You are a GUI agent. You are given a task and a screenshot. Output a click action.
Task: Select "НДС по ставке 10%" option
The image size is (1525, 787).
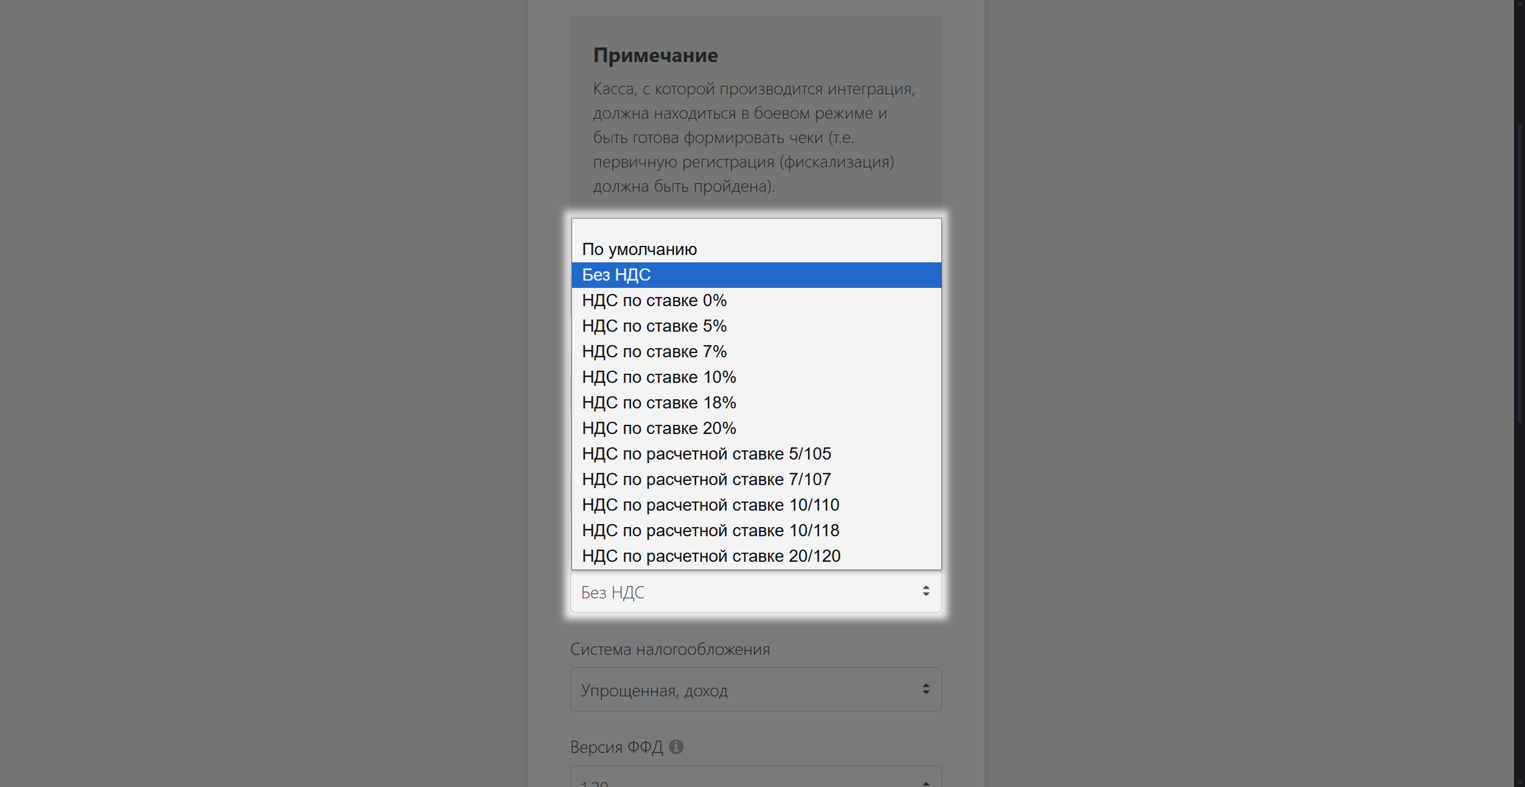pos(658,377)
